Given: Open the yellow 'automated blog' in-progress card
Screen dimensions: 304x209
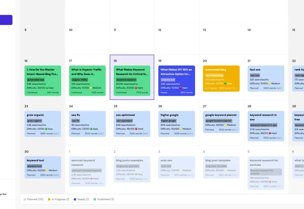Looking at the screenshot, I should tap(221, 79).
